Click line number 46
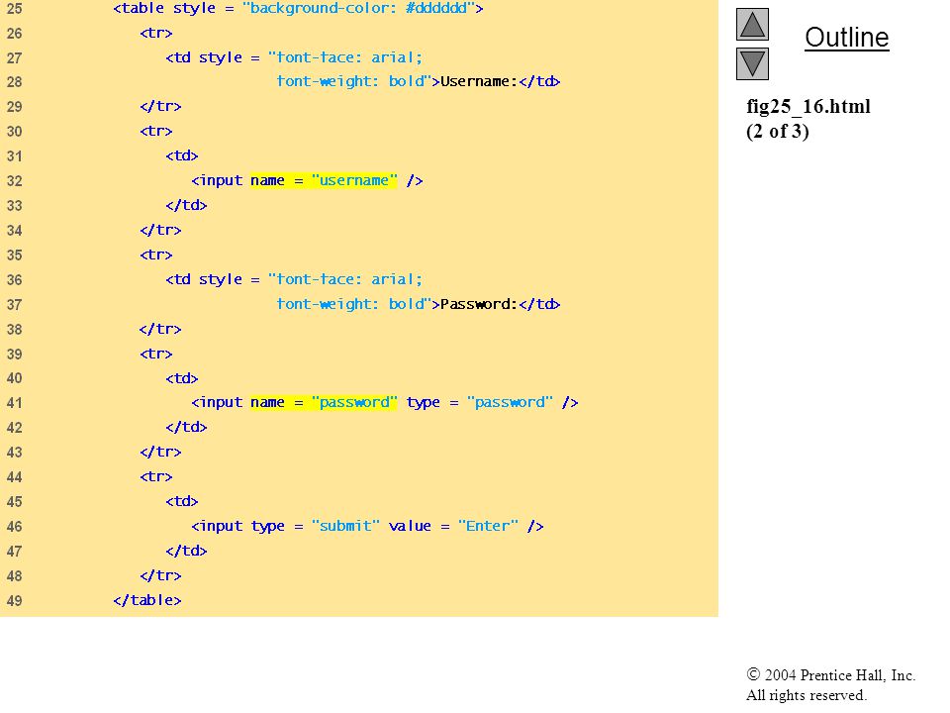Image resolution: width=950 pixels, height=713 pixels. [14, 526]
